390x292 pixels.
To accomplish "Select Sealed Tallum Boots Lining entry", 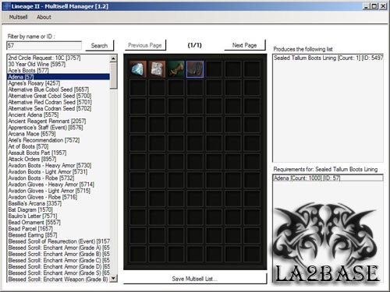I will [328, 58].
